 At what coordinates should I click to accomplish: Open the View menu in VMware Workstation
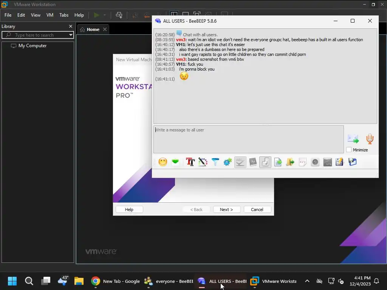tap(36, 15)
